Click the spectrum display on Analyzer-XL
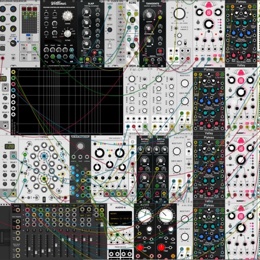The width and height of the screenshot is (260, 260). point(70,101)
